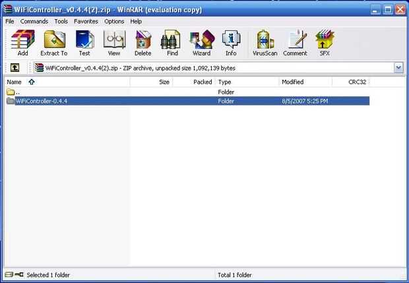Click the 8/5/2007 5:25 PM modified date
Viewport: 409px width, 283px height.
pyautogui.click(x=305, y=101)
